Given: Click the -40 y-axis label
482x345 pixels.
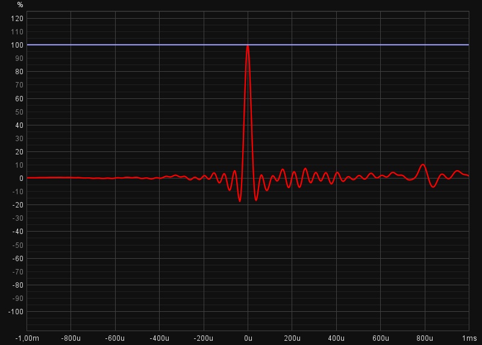Looking at the screenshot, I should (x=18, y=232).
